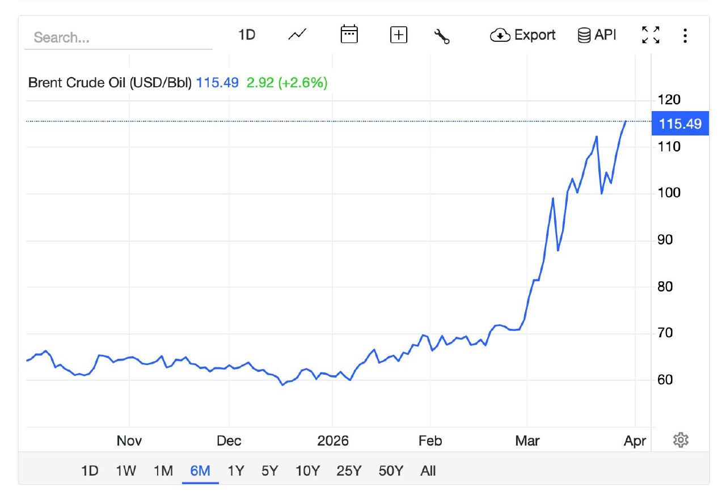The height and width of the screenshot is (500, 726).
Task: Show All historical data range
Action: pos(428,471)
